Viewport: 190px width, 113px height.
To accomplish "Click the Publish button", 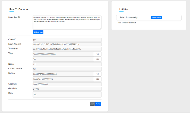I will tap(98, 104).
